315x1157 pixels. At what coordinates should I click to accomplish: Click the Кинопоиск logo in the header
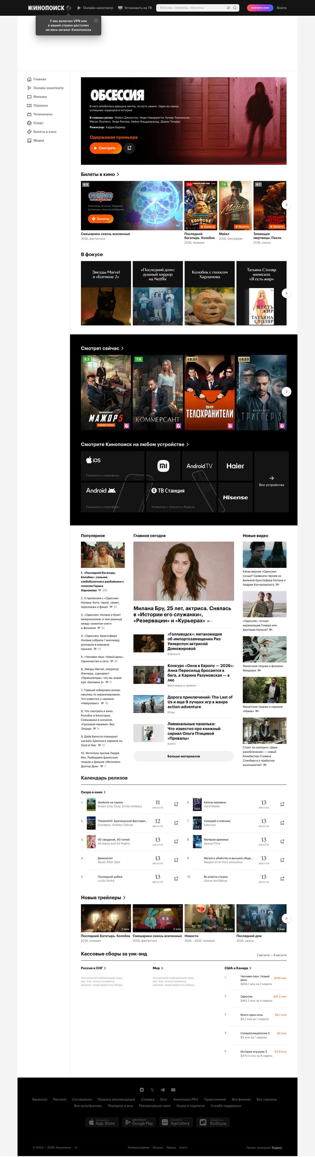(46, 8)
